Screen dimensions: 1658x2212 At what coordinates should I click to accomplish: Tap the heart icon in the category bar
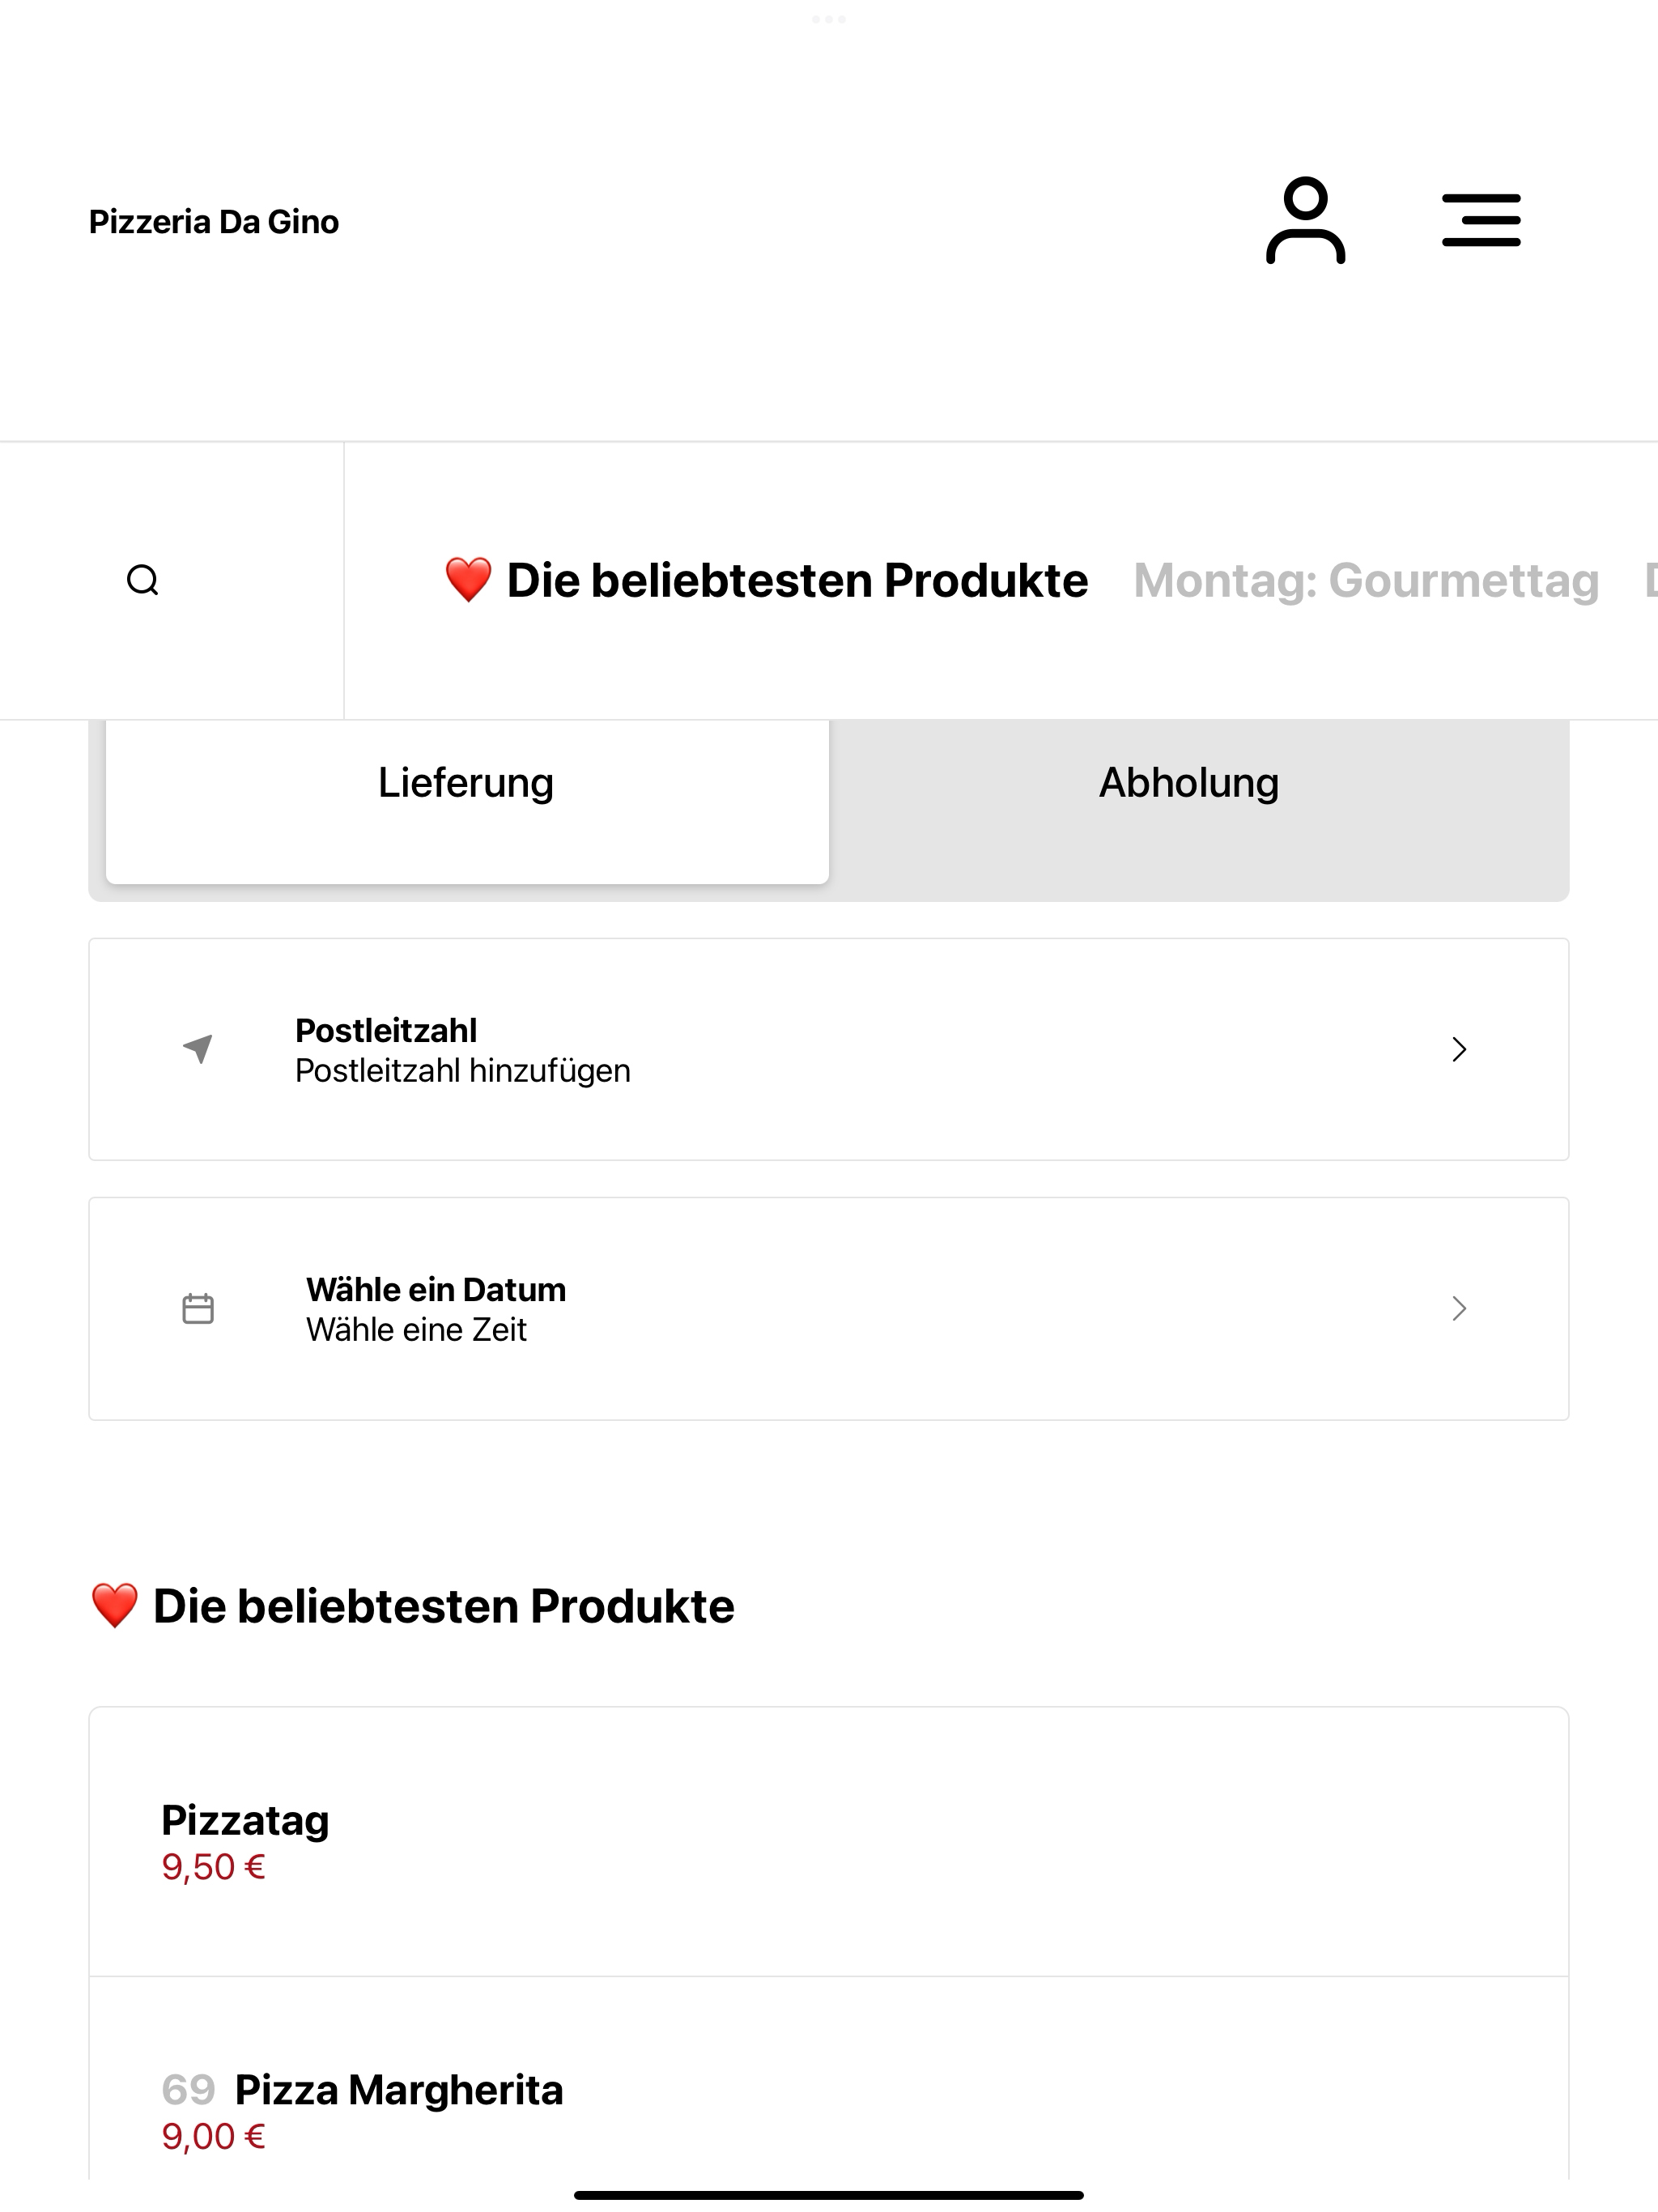point(468,580)
